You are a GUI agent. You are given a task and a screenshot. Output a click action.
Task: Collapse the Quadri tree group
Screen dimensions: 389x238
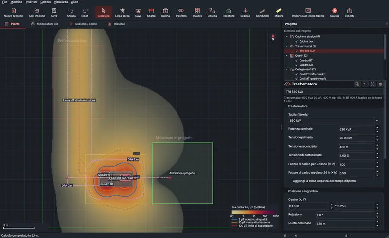[x=287, y=56]
